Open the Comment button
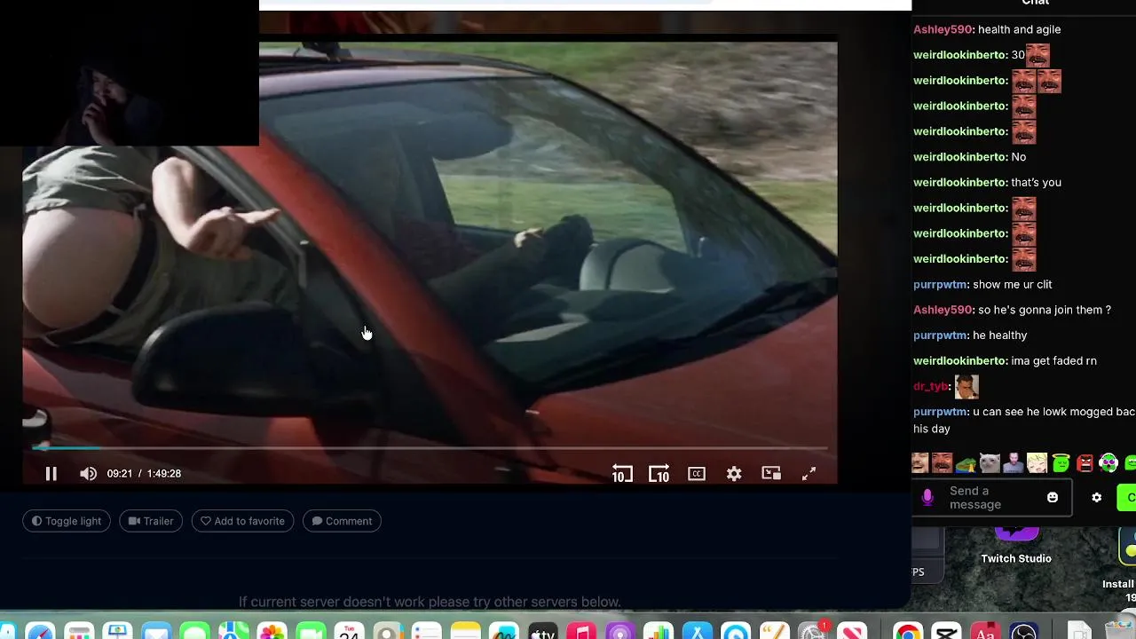 (x=342, y=521)
